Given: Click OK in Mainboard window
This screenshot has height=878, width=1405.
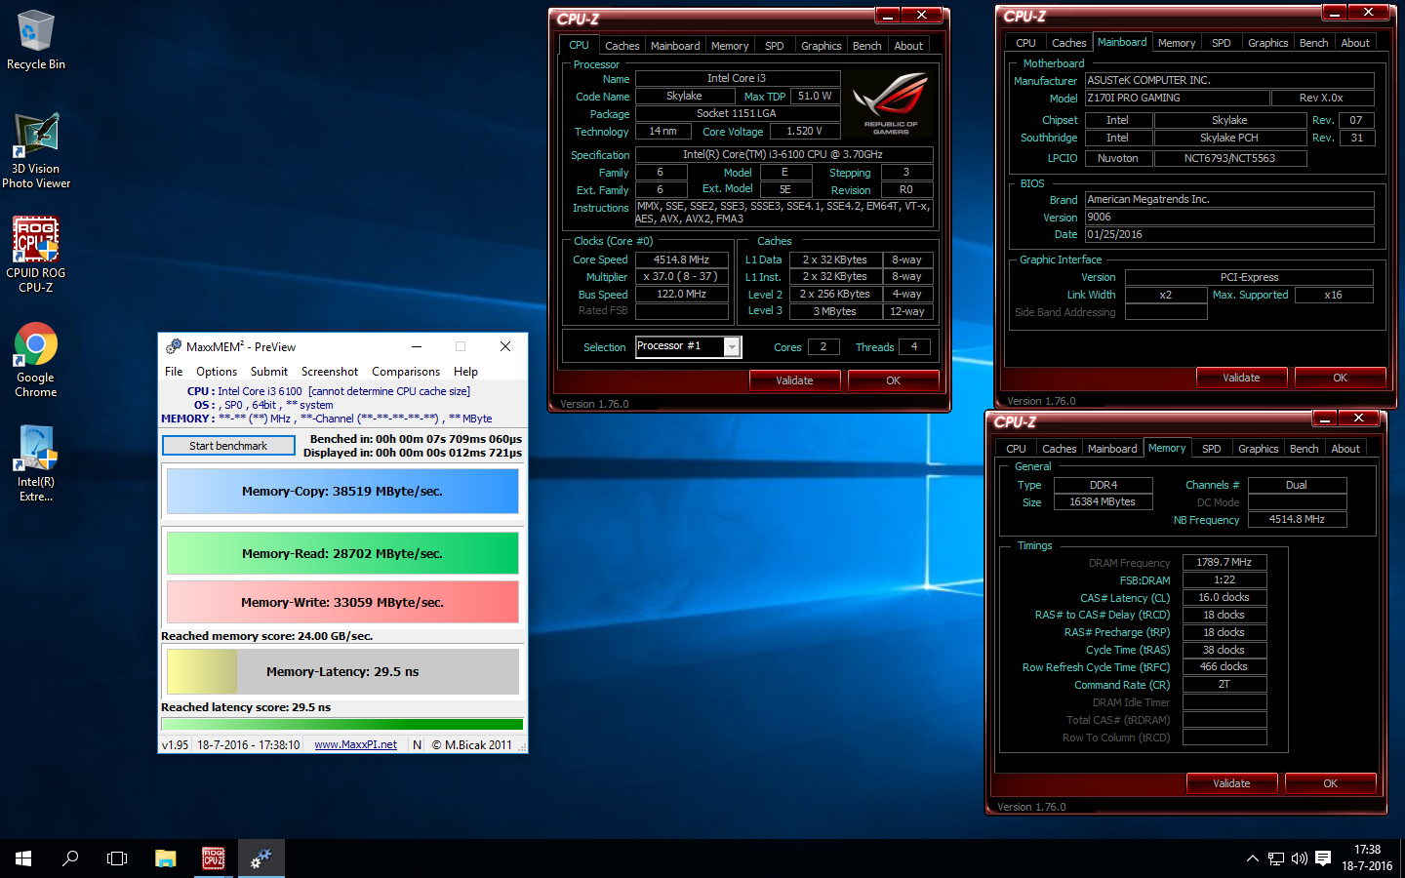Looking at the screenshot, I should tap(1341, 378).
